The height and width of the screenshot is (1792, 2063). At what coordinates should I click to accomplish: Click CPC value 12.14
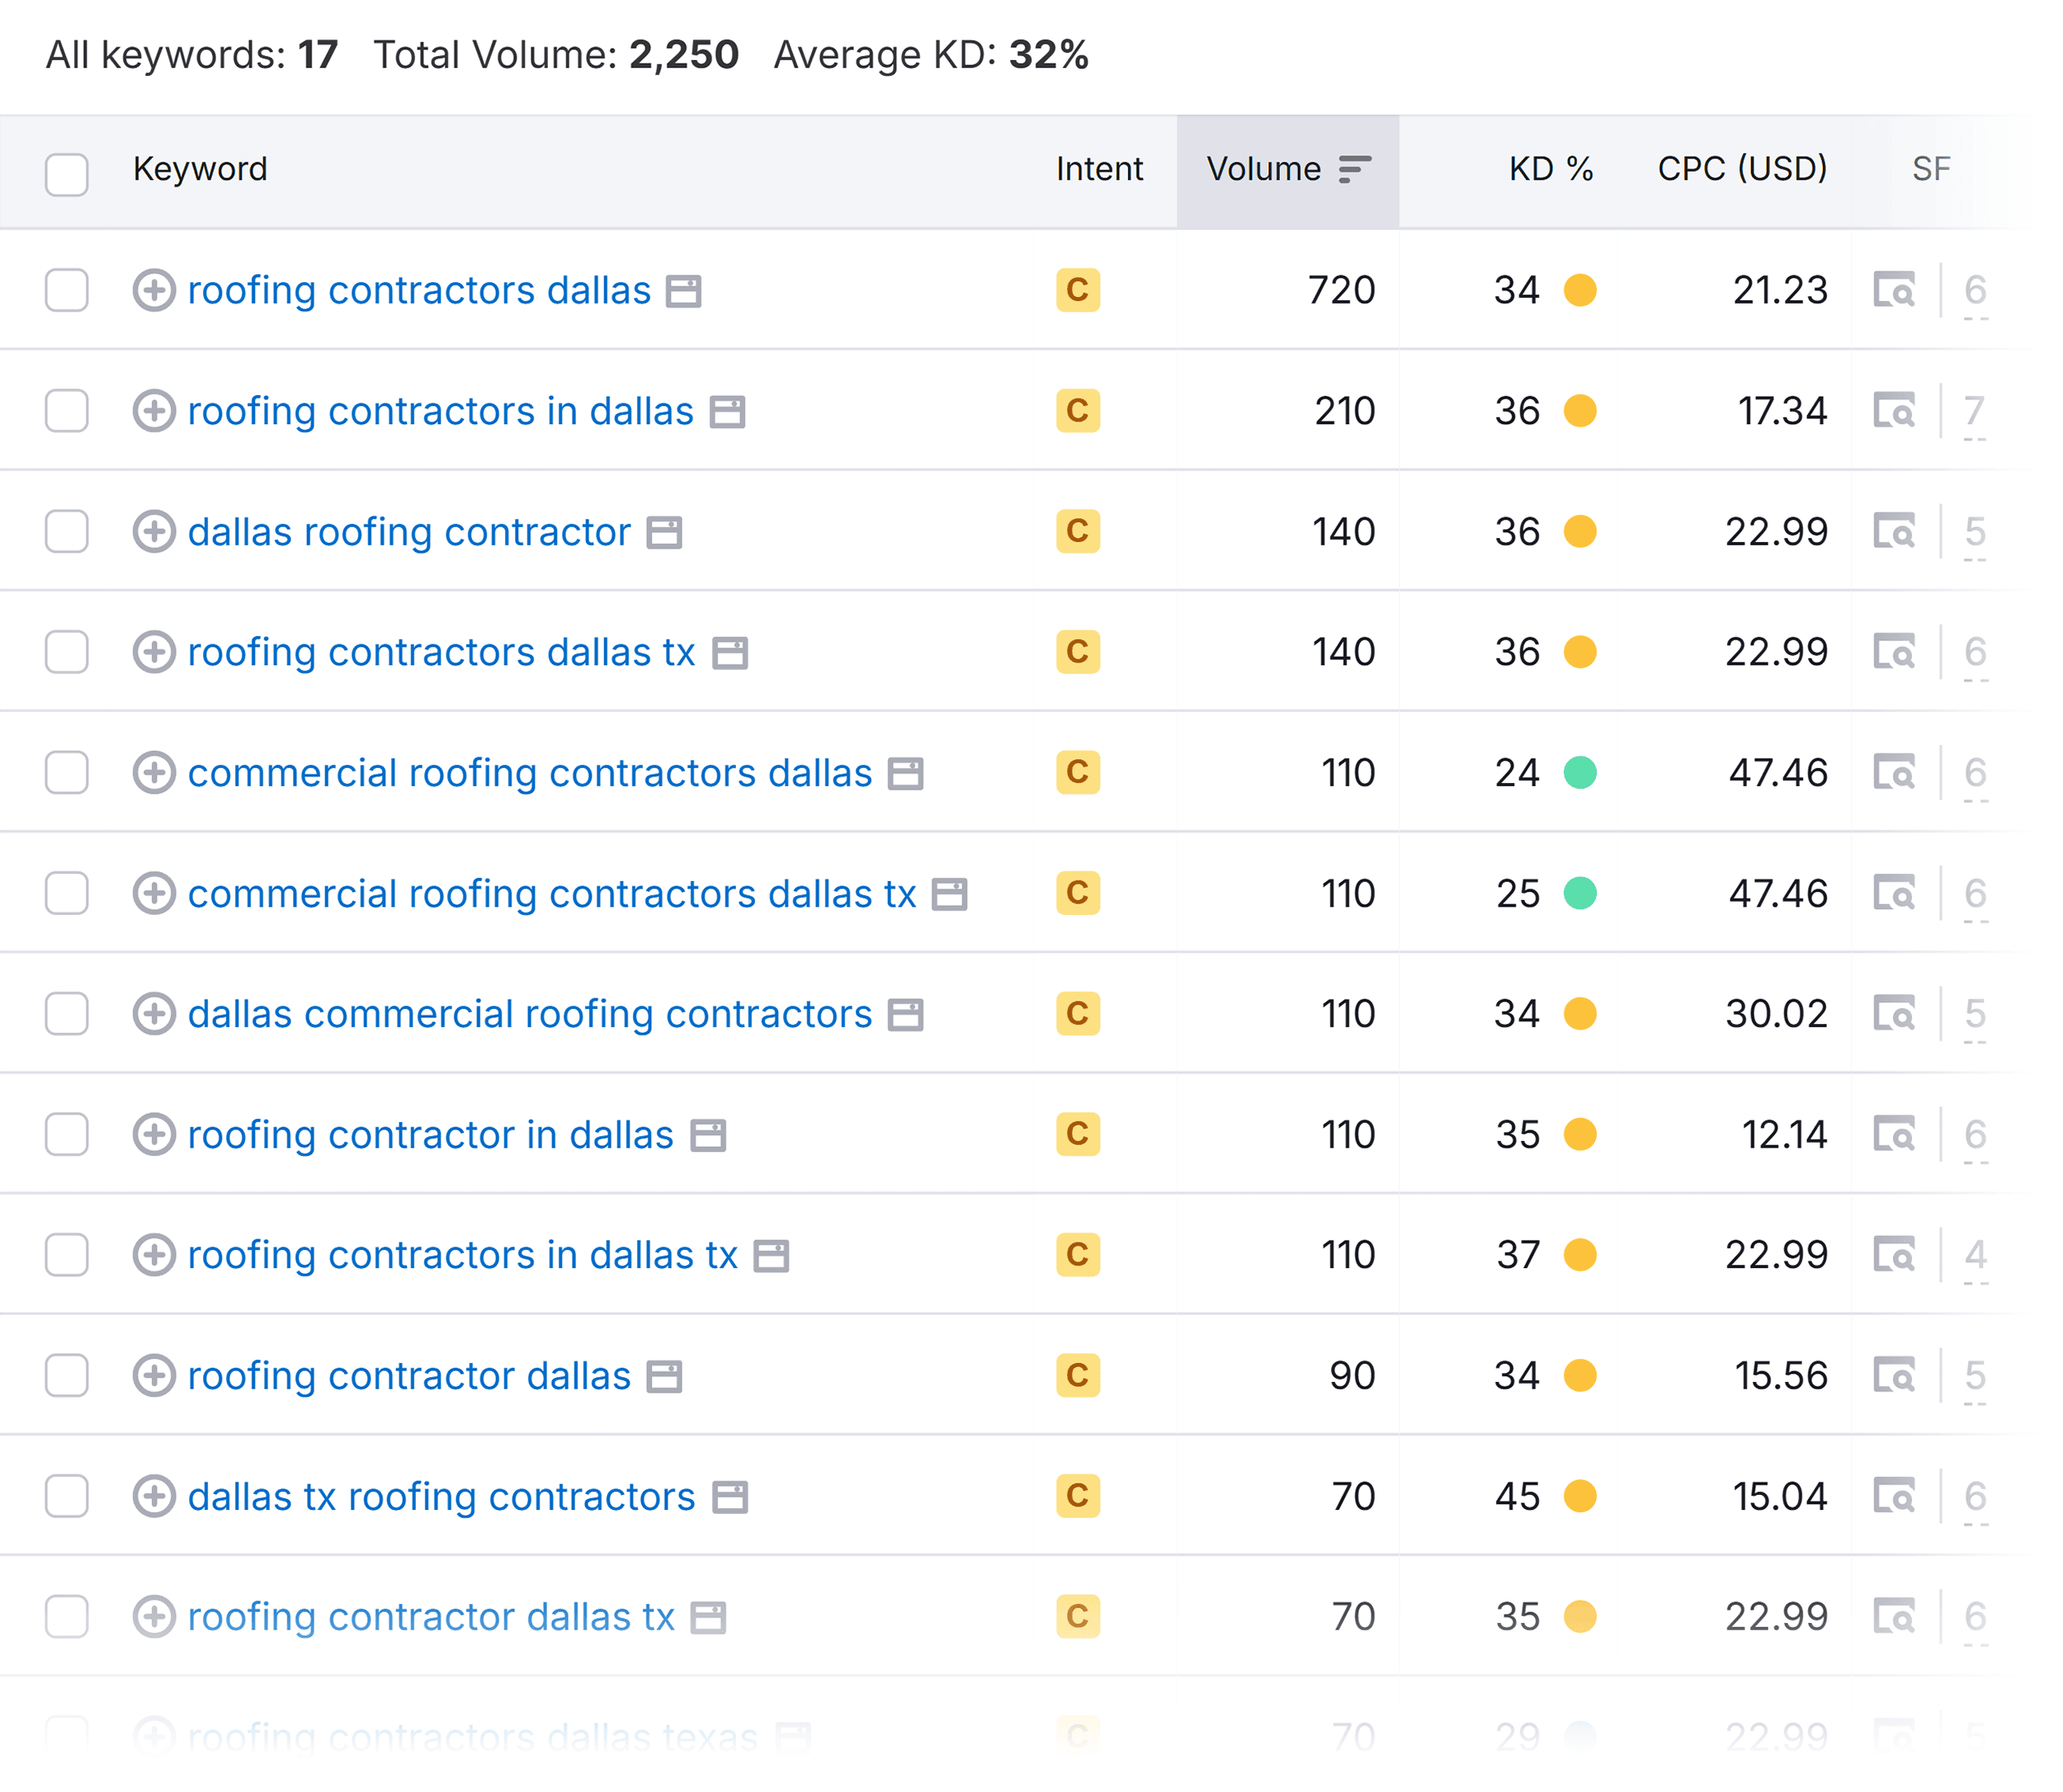[x=1784, y=1135]
